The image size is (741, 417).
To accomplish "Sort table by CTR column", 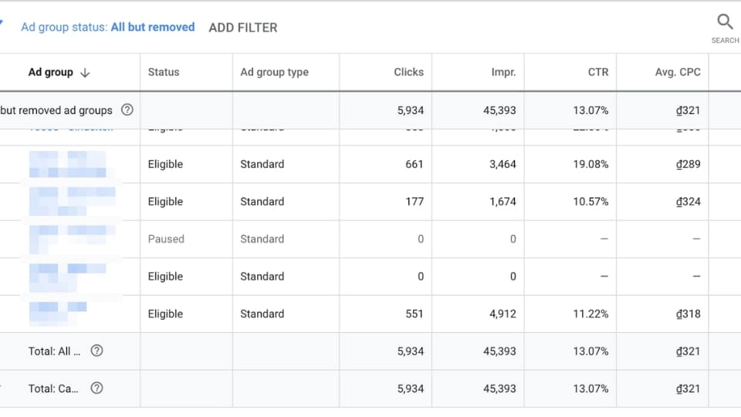I will coord(597,72).
